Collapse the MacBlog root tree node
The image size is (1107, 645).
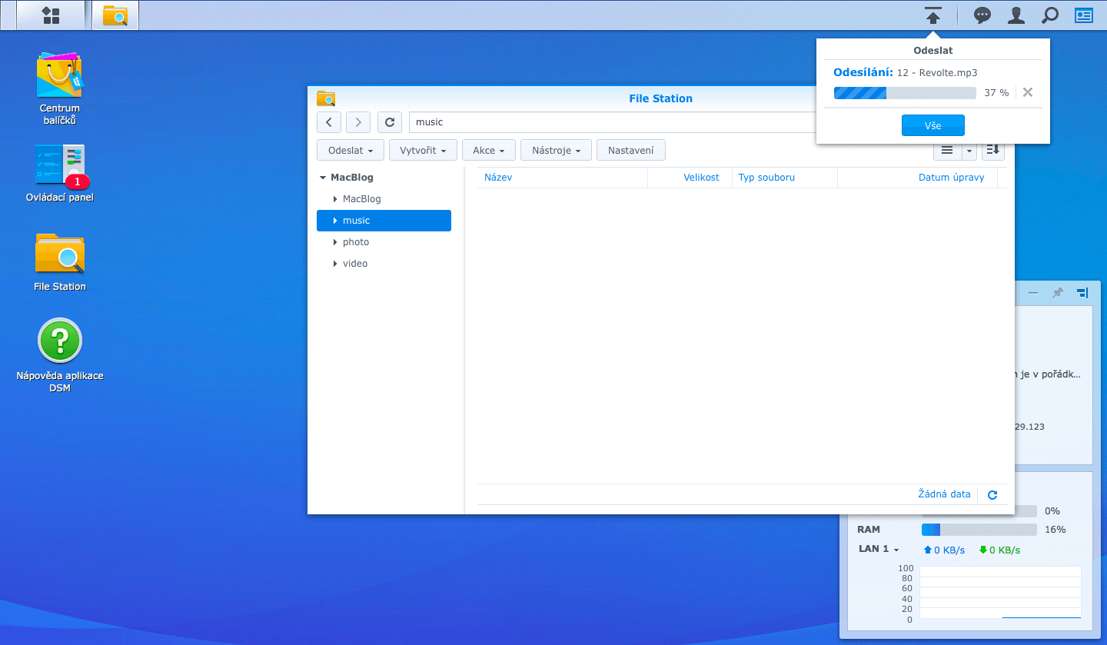tap(323, 178)
